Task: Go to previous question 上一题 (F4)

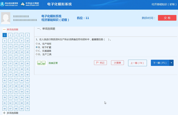Action: pyautogui.click(x=137, y=63)
